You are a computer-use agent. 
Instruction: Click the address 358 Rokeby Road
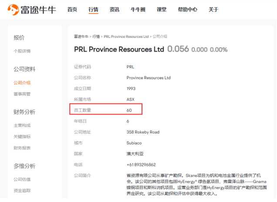[x=143, y=132]
